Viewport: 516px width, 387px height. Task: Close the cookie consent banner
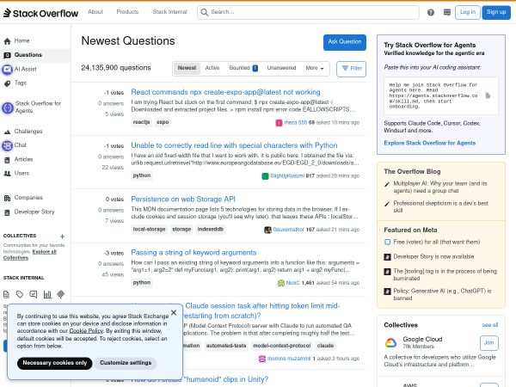tap(174, 312)
